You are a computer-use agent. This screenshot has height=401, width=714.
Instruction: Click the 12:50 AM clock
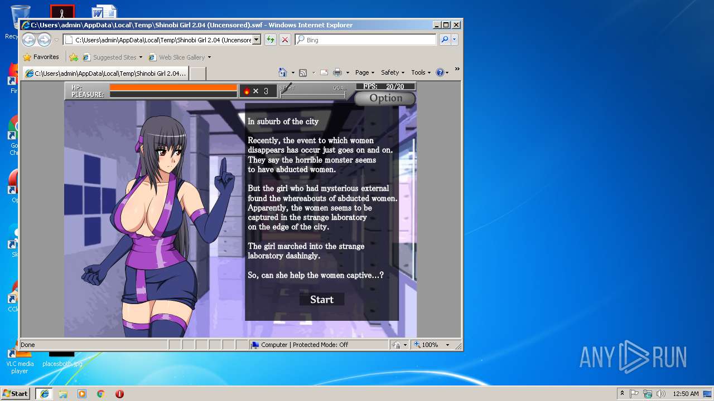686,393
